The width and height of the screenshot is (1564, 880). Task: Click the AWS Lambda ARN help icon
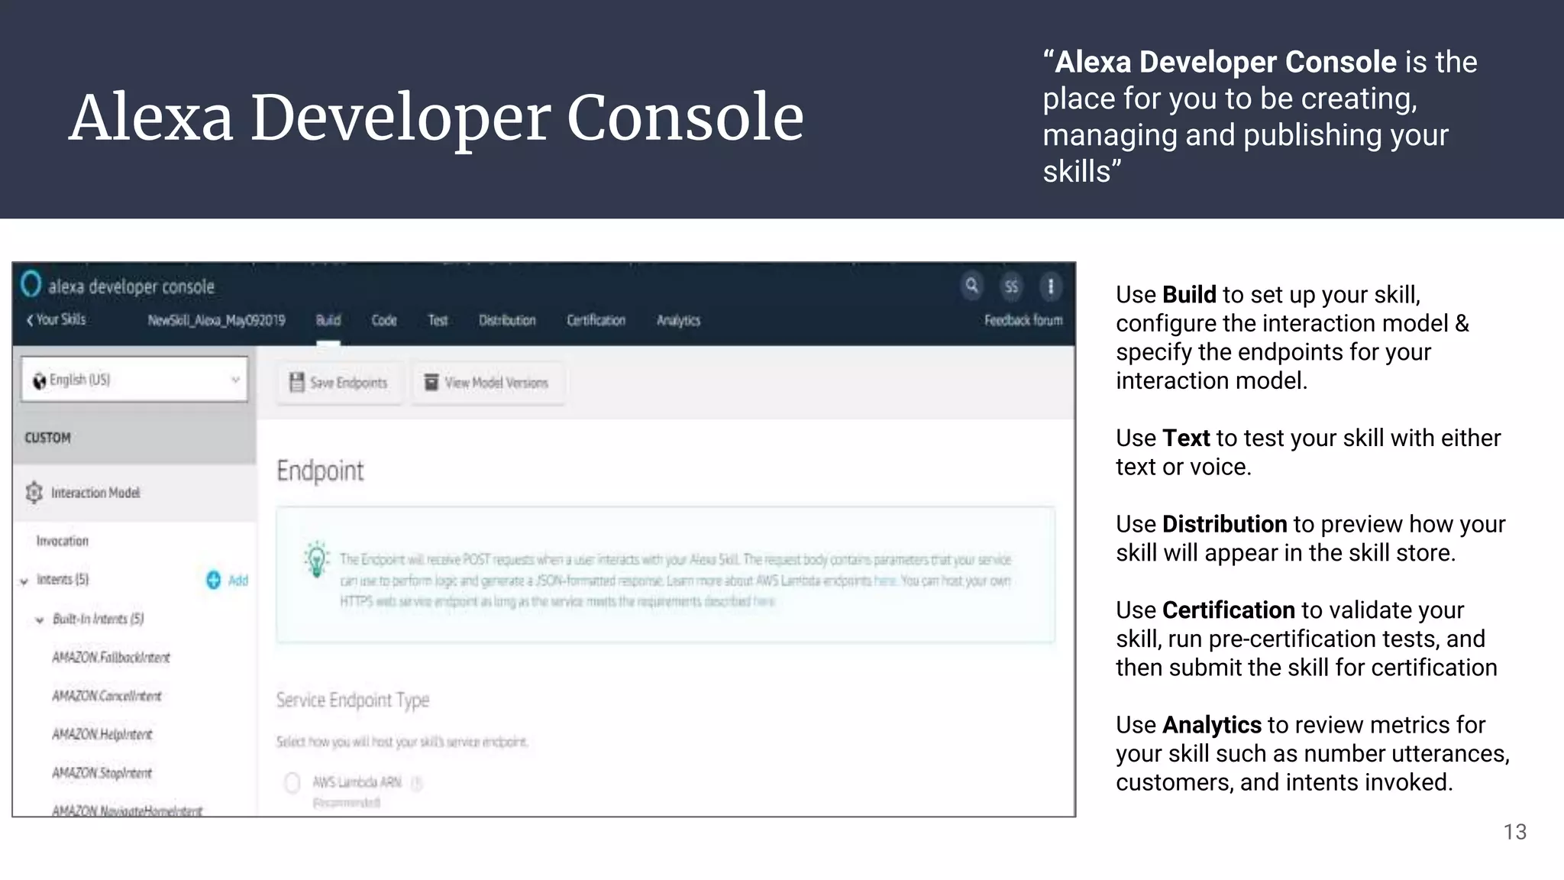coord(417,782)
